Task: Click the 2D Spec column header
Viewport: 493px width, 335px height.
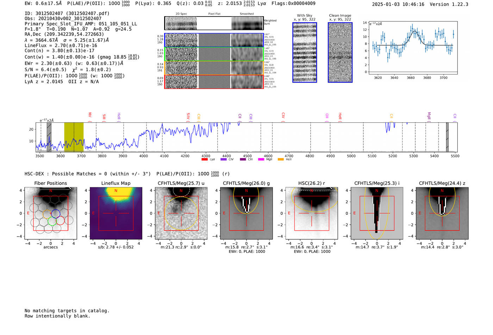Action: [x=181, y=14]
